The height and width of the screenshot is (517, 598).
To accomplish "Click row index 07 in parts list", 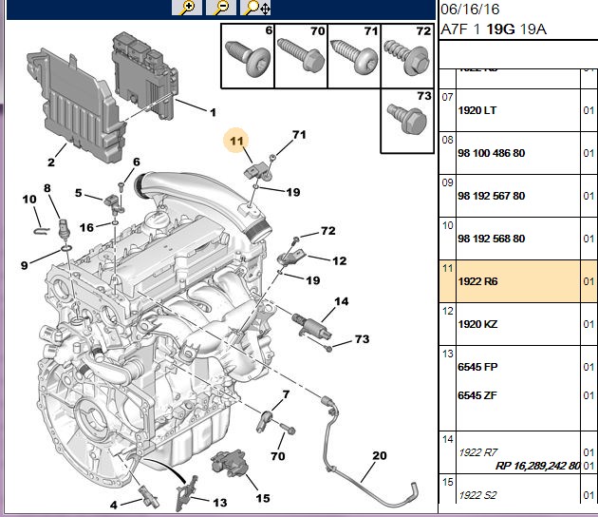I will [x=447, y=97].
